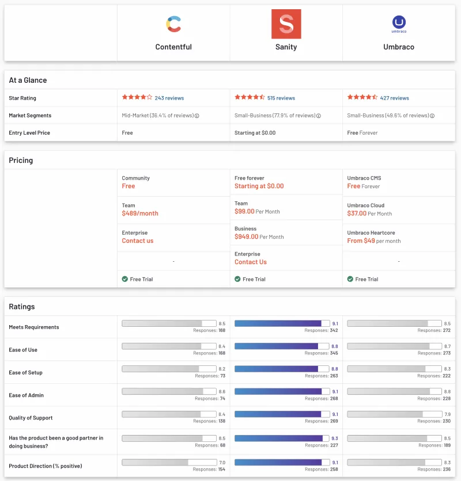Click the Meets Requirements row label
Screen dimensions: 461x481
34,327
